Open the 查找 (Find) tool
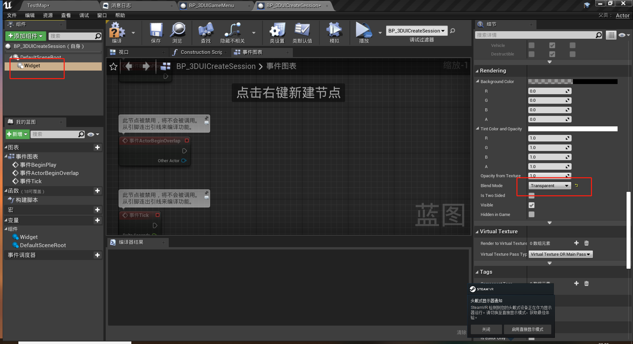633x344 pixels. (x=206, y=32)
